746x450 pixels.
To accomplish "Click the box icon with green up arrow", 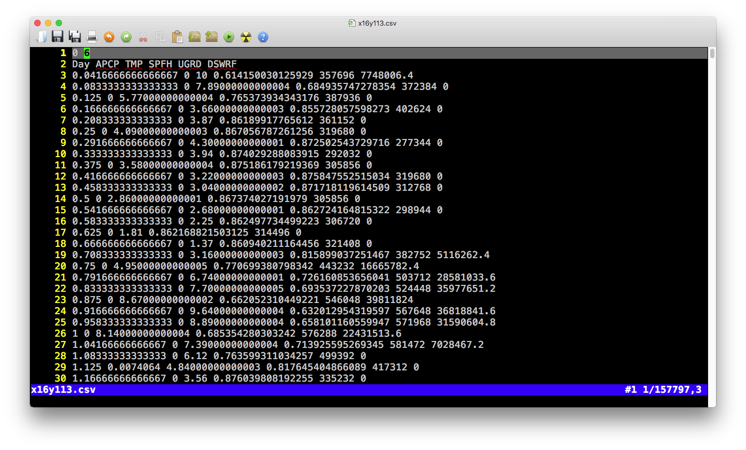I will pos(195,37).
